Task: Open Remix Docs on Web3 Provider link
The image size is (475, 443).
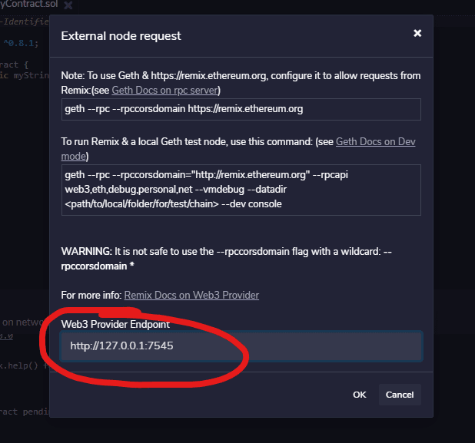Action: pyautogui.click(x=191, y=295)
